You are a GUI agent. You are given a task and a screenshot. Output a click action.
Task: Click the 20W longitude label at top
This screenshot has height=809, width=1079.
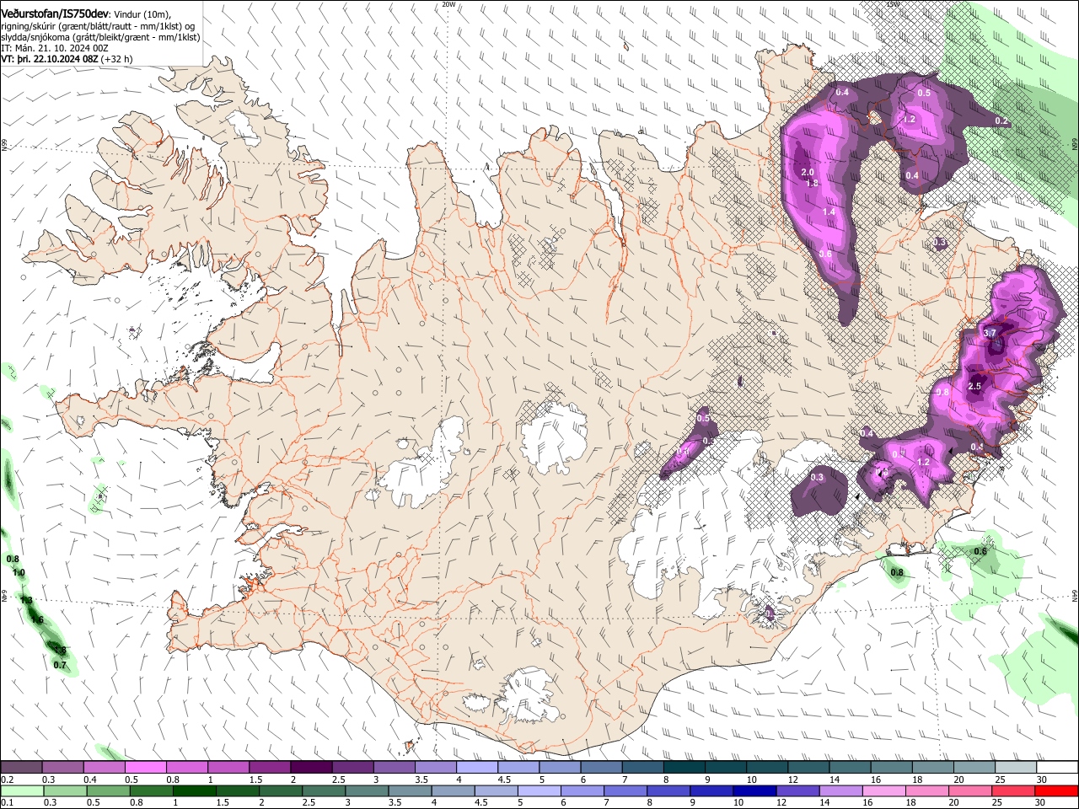[448, 4]
